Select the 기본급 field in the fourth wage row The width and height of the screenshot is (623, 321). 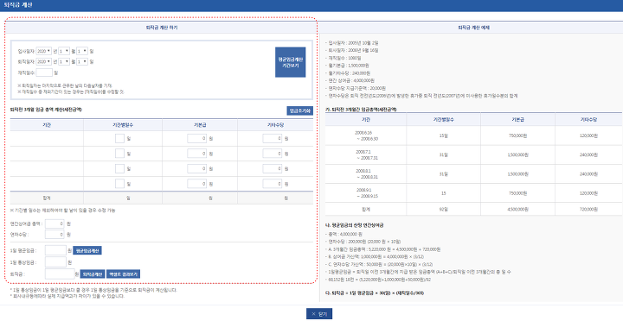coord(196,184)
